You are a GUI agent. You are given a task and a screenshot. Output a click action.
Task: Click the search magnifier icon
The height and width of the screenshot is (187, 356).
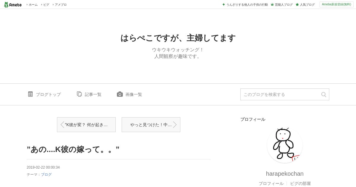(324, 94)
